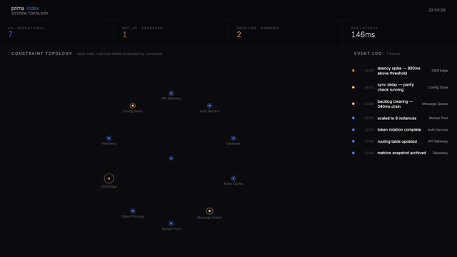457x257 pixels.
Task: Select the Config Store warming node
Action: point(133,106)
